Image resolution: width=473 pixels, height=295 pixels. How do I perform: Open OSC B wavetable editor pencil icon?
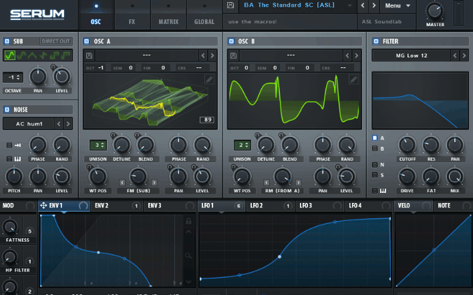click(x=353, y=79)
